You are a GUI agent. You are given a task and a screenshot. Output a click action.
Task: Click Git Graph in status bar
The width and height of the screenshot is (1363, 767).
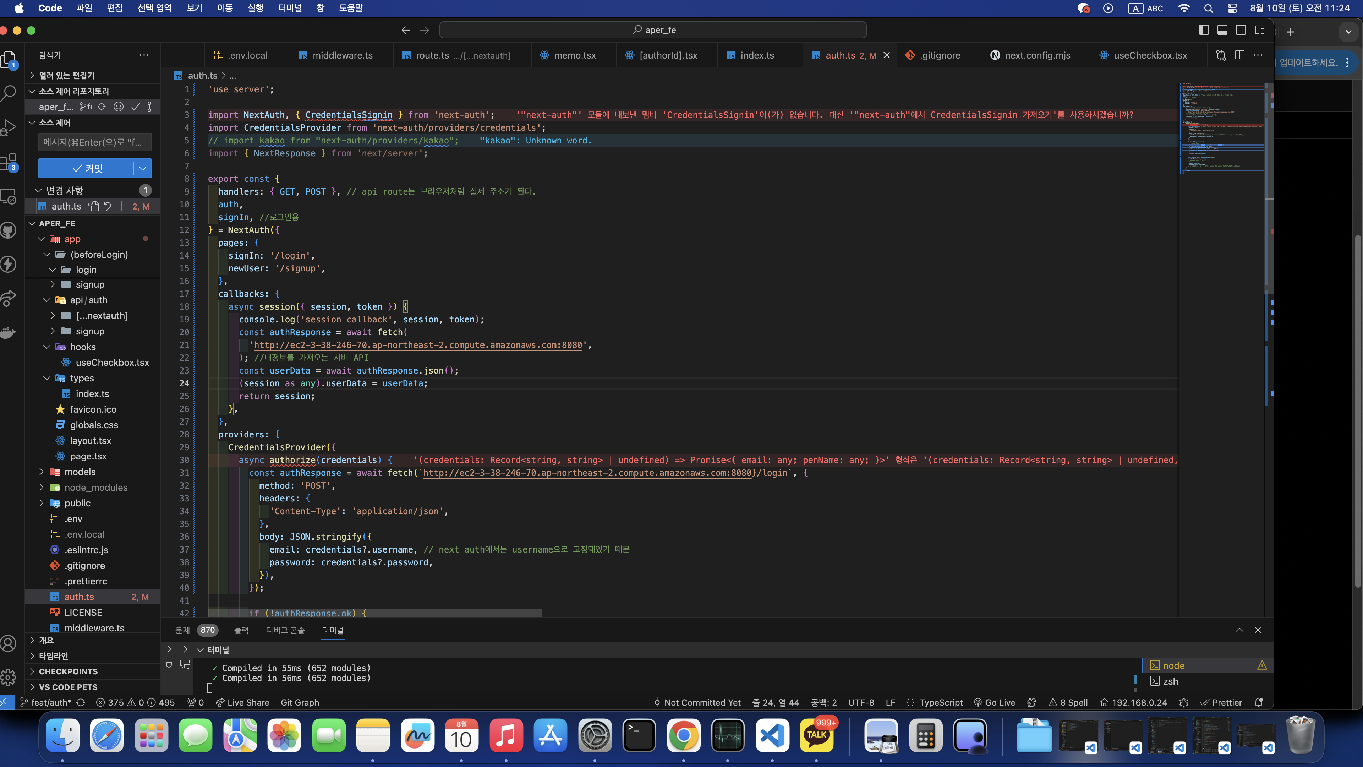tap(300, 702)
